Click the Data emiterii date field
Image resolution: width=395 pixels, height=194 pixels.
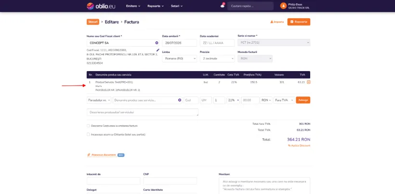[x=179, y=43]
